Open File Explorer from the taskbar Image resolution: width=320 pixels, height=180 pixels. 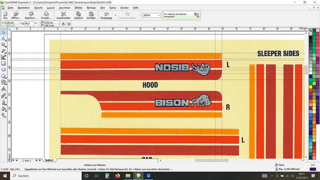(128, 176)
